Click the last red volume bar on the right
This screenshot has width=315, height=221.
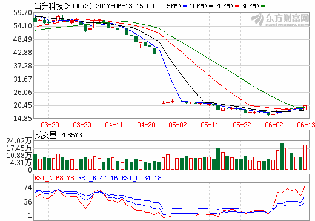(305, 157)
